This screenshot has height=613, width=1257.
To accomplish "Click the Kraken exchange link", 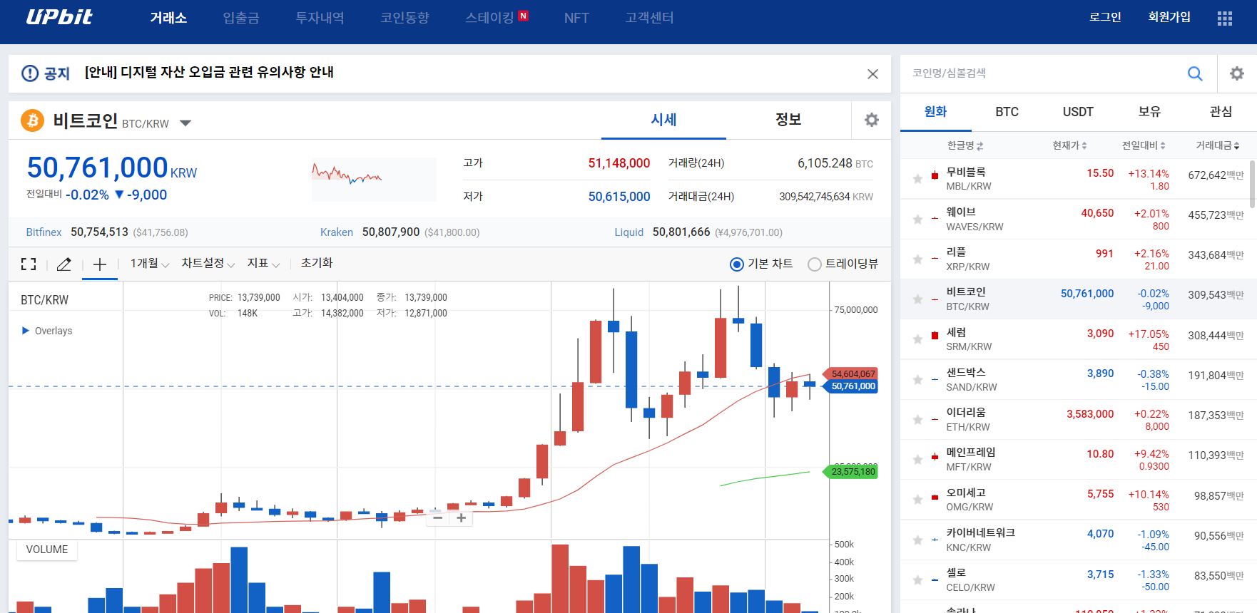I will [337, 232].
